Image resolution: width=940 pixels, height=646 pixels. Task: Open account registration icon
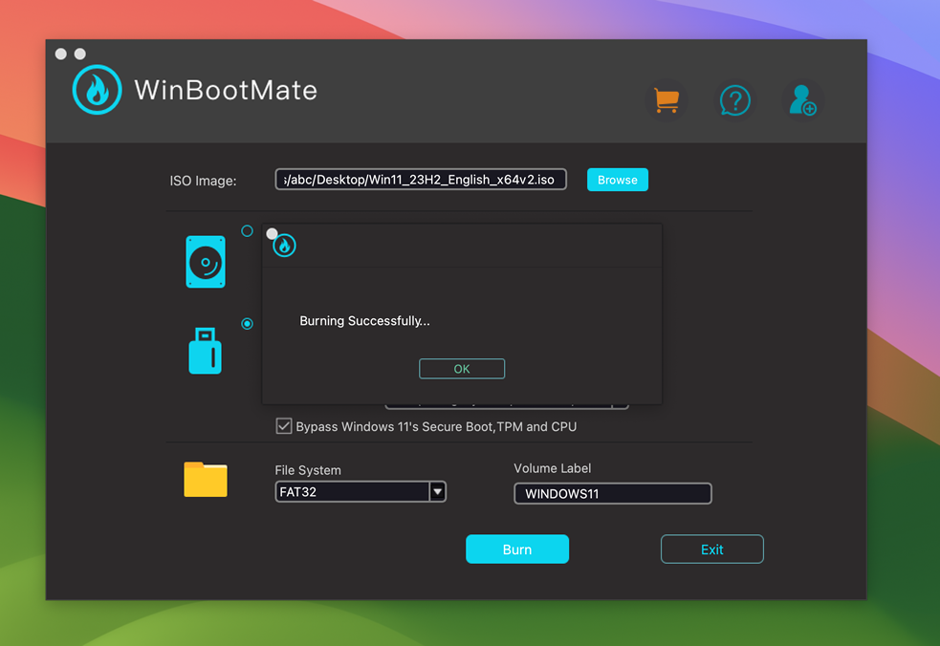[x=803, y=101]
